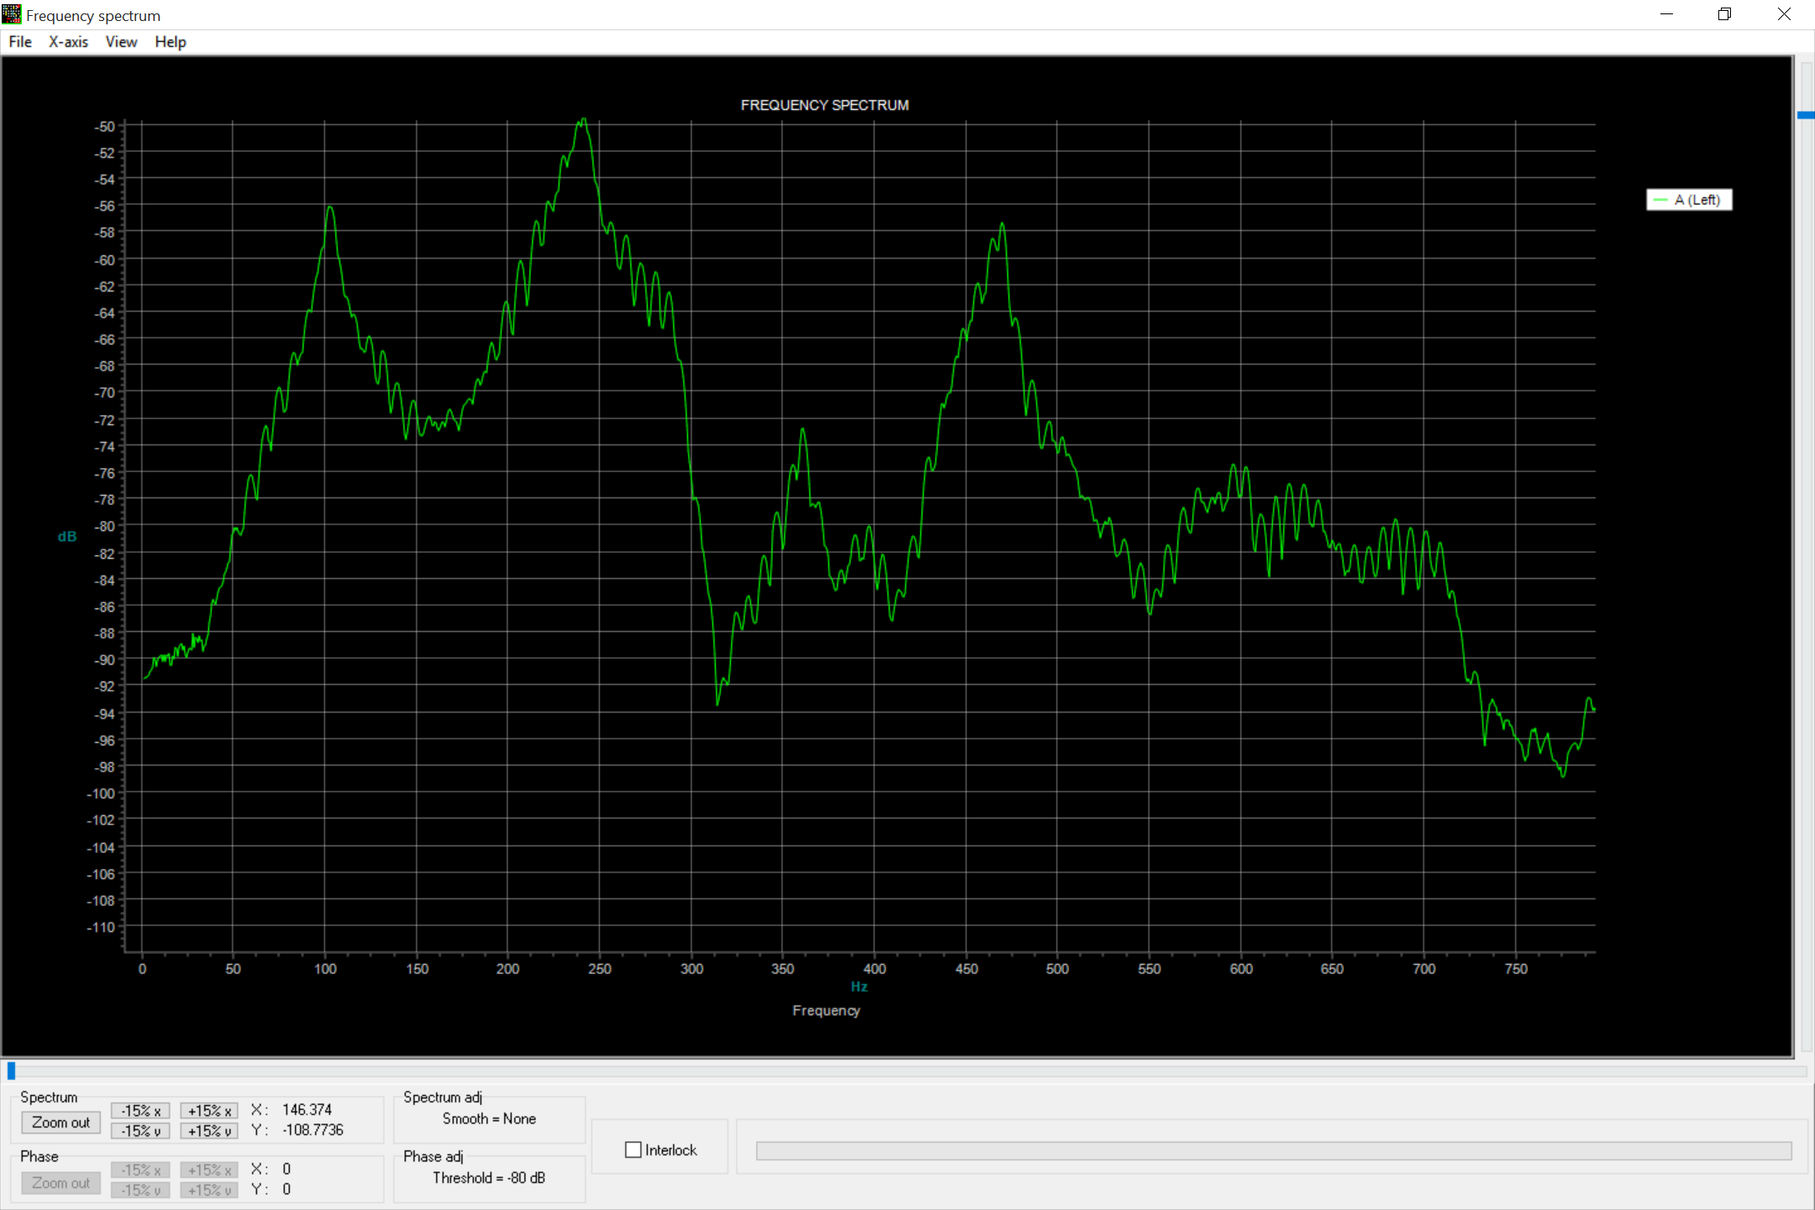The height and width of the screenshot is (1210, 1815).
Task: Open the Help menu
Action: (x=171, y=42)
